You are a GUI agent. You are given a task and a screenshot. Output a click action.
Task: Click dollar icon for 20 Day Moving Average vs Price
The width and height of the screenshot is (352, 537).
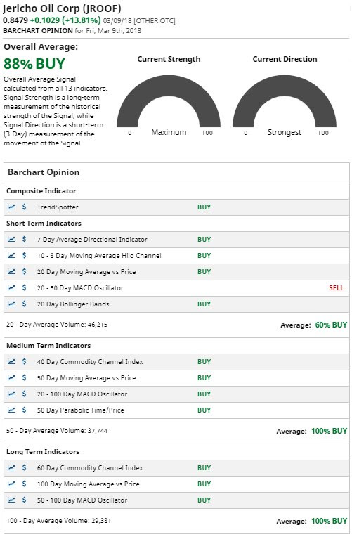coord(24,271)
